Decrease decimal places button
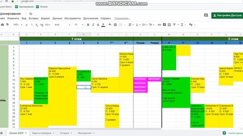The width and height of the screenshot is (243, 136). pos(37,25)
